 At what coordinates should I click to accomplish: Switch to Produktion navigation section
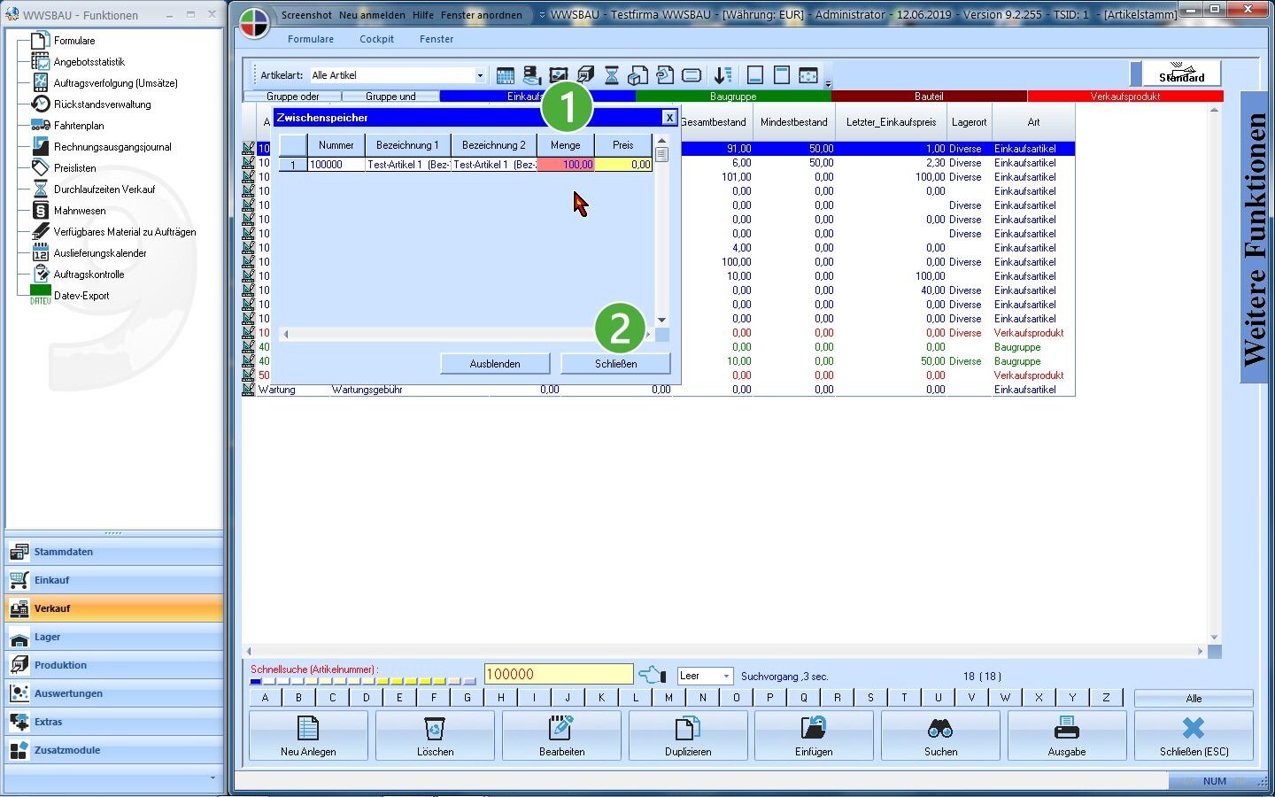(114, 665)
